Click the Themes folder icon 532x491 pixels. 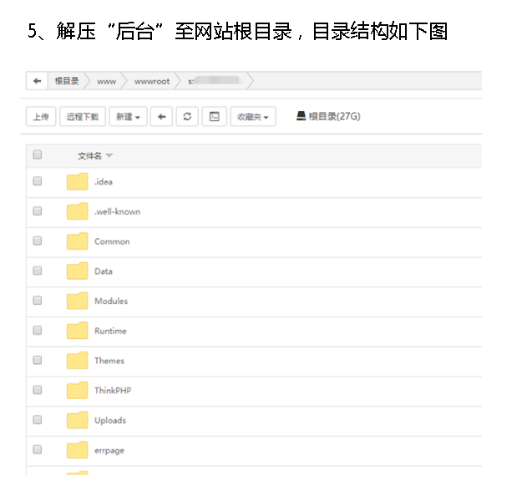(x=78, y=361)
